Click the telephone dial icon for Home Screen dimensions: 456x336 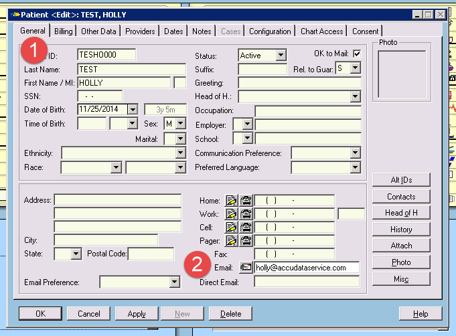pyautogui.click(x=246, y=200)
